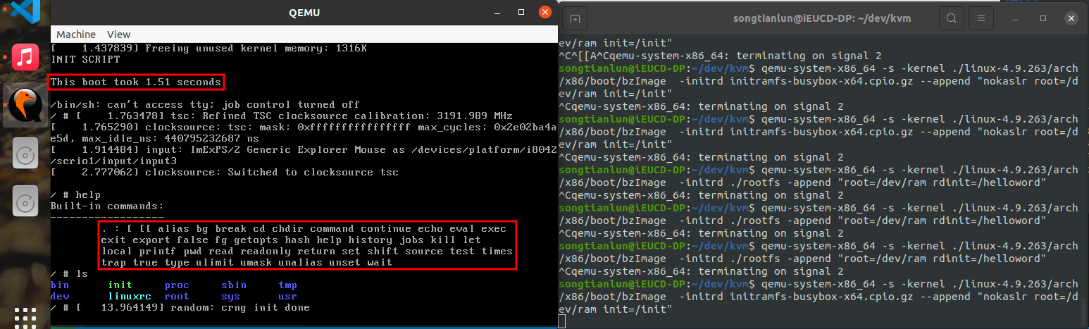Viewport: 1089px width, 329px height.
Task: Maximize the QEMU window
Action: coord(521,12)
